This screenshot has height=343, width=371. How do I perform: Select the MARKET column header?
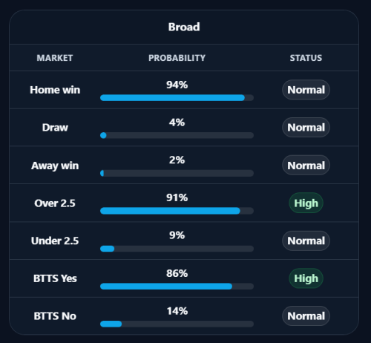(x=55, y=58)
